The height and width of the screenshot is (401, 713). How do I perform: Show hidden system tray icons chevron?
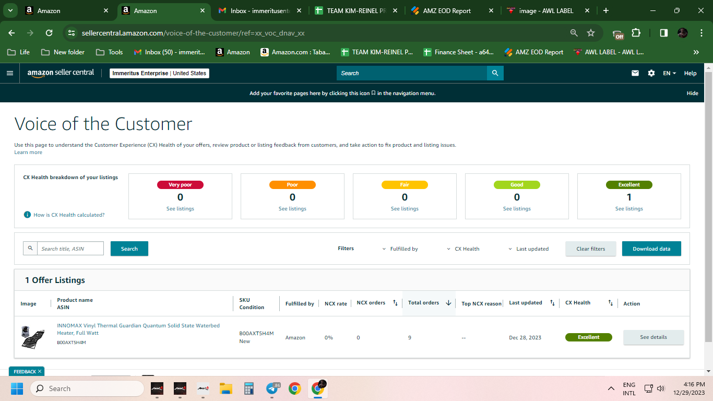click(x=611, y=388)
